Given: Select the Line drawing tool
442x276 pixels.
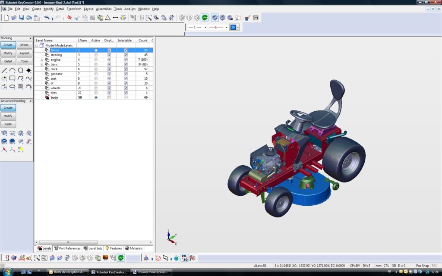Looking at the screenshot, I should coord(4,70).
